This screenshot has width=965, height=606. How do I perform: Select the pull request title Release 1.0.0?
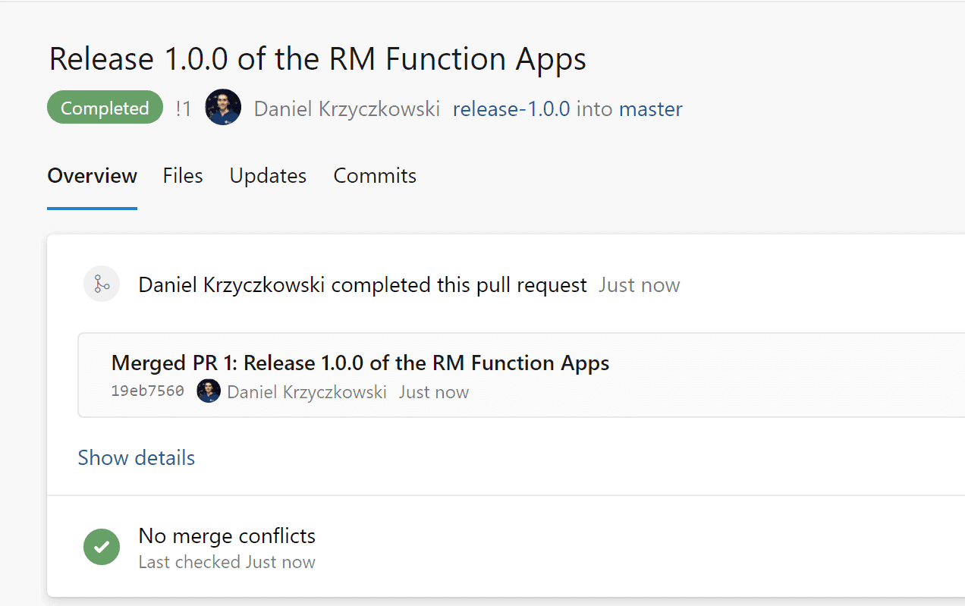(x=317, y=58)
